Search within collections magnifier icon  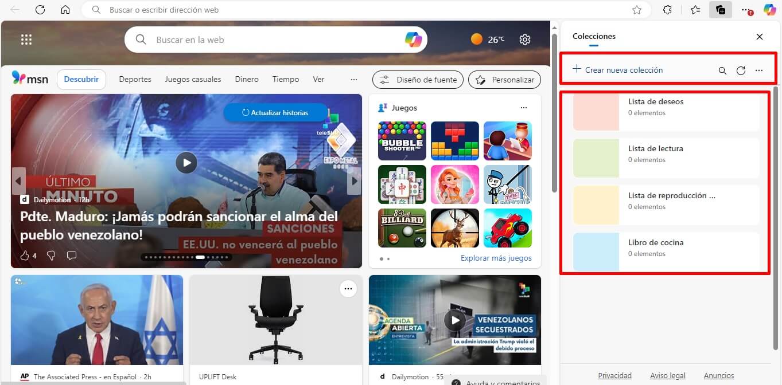[722, 70]
